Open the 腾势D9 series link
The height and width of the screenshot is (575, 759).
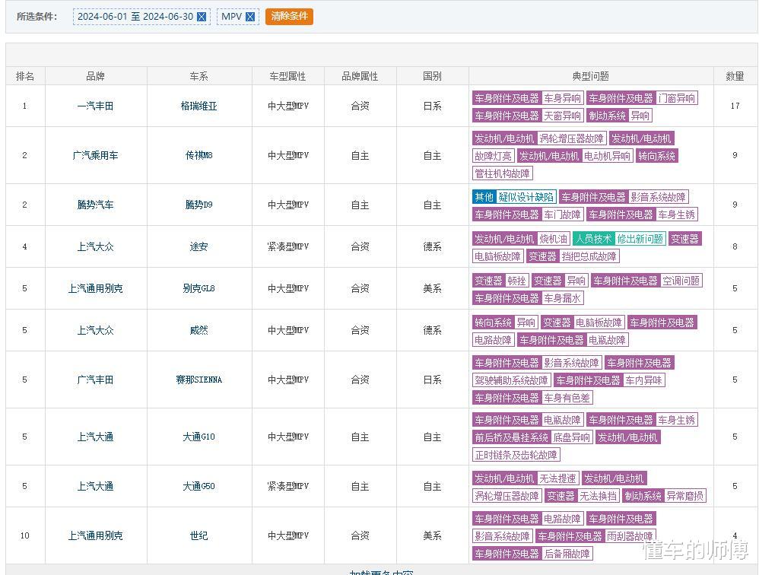tap(199, 205)
